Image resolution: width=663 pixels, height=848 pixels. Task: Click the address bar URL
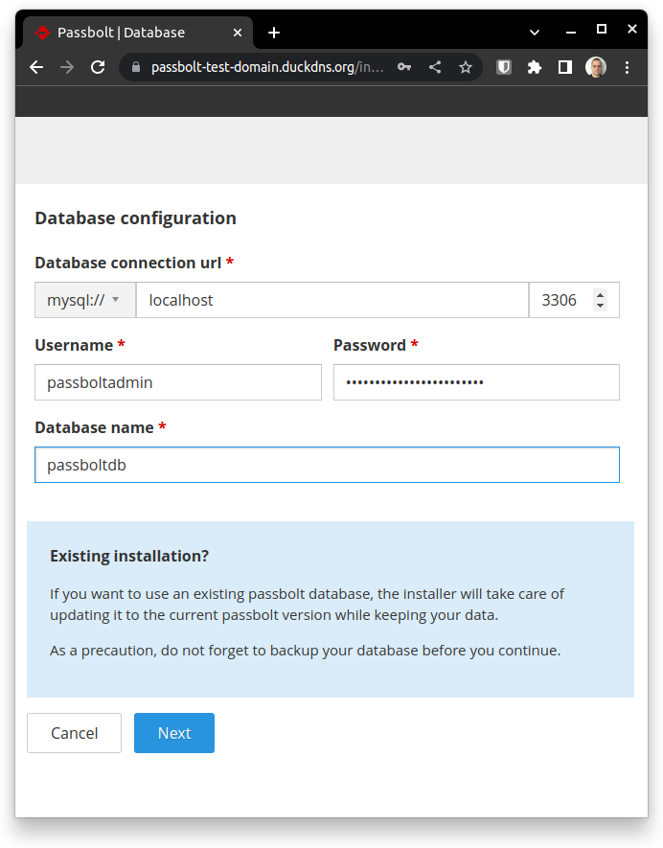pos(267,67)
